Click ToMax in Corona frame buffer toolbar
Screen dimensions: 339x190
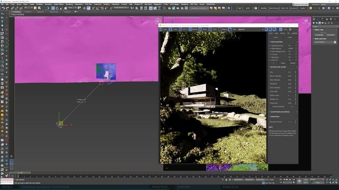pos(174,30)
